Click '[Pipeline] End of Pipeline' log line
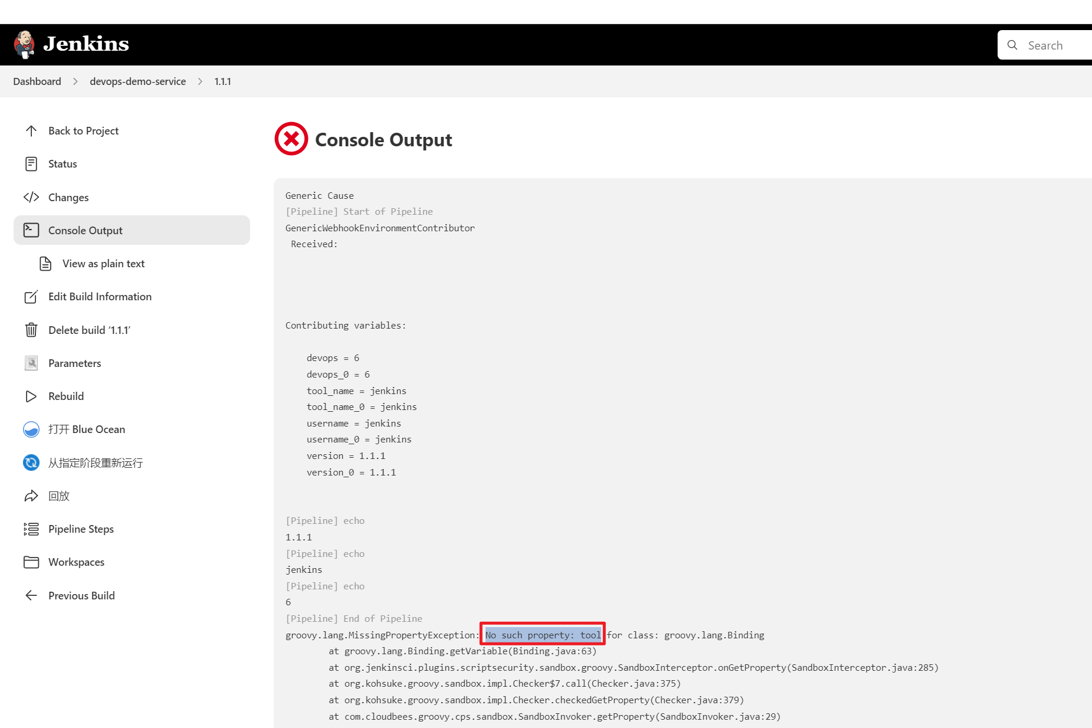Screen dimensions: 1092x728 coord(354,618)
